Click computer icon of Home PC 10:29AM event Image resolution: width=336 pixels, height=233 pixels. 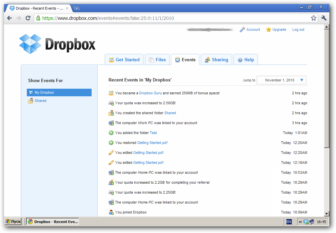tap(111, 202)
